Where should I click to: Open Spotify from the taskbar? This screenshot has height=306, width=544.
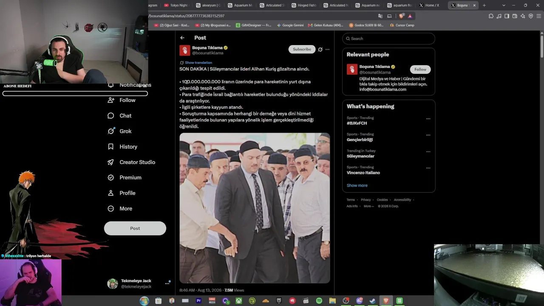(319, 301)
